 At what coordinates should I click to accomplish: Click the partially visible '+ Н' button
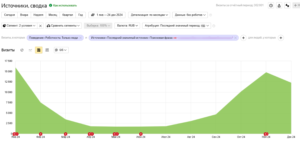pos(296,5)
